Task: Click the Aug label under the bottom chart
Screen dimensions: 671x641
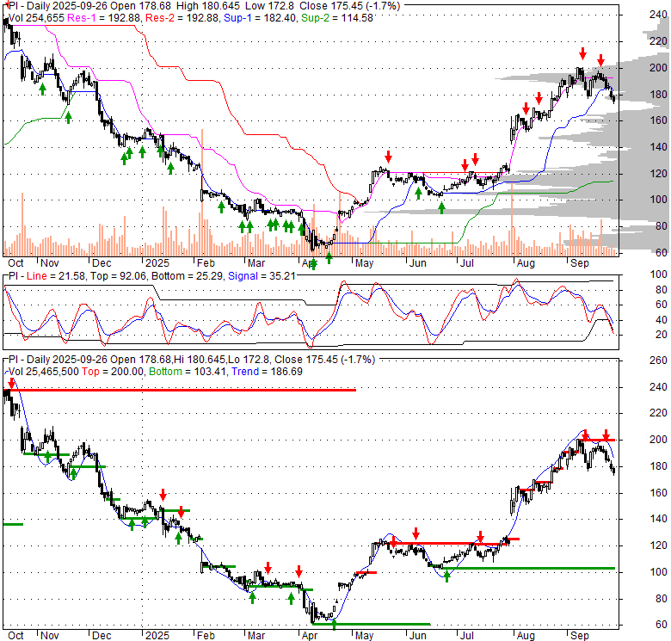Action: pos(526,636)
